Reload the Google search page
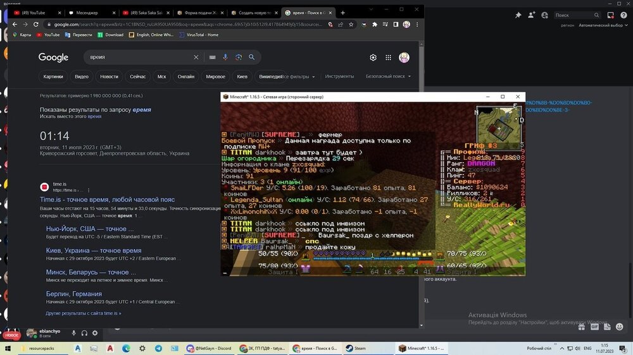Screen dimensions: 633x355 point(36,25)
